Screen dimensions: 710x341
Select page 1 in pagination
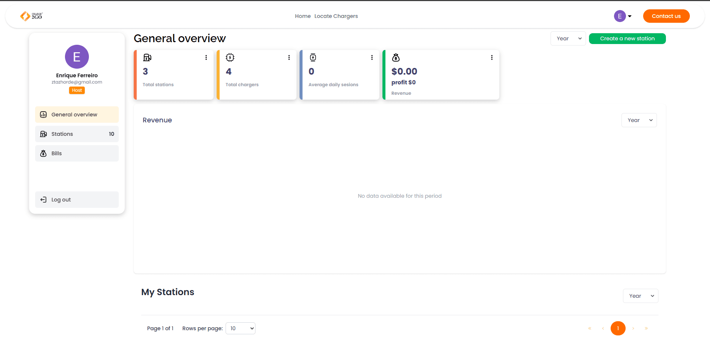pyautogui.click(x=618, y=328)
